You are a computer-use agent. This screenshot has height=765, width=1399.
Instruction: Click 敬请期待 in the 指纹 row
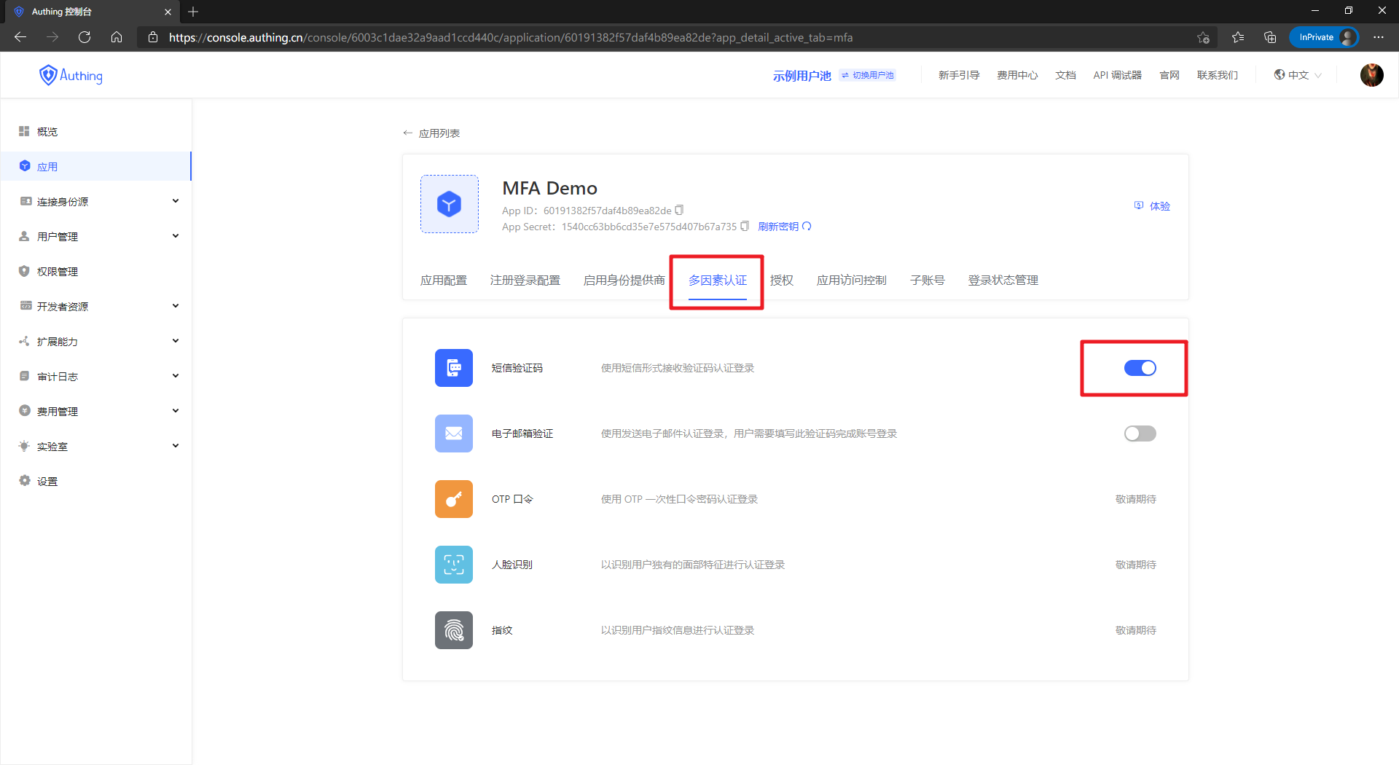click(1135, 630)
